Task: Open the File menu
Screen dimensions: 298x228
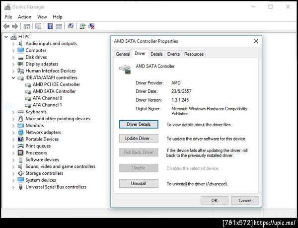Action: point(8,17)
